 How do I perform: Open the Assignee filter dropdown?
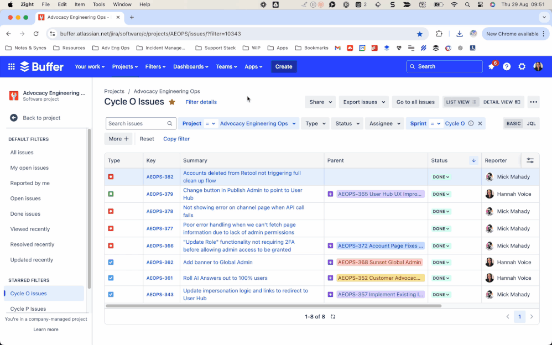click(385, 123)
